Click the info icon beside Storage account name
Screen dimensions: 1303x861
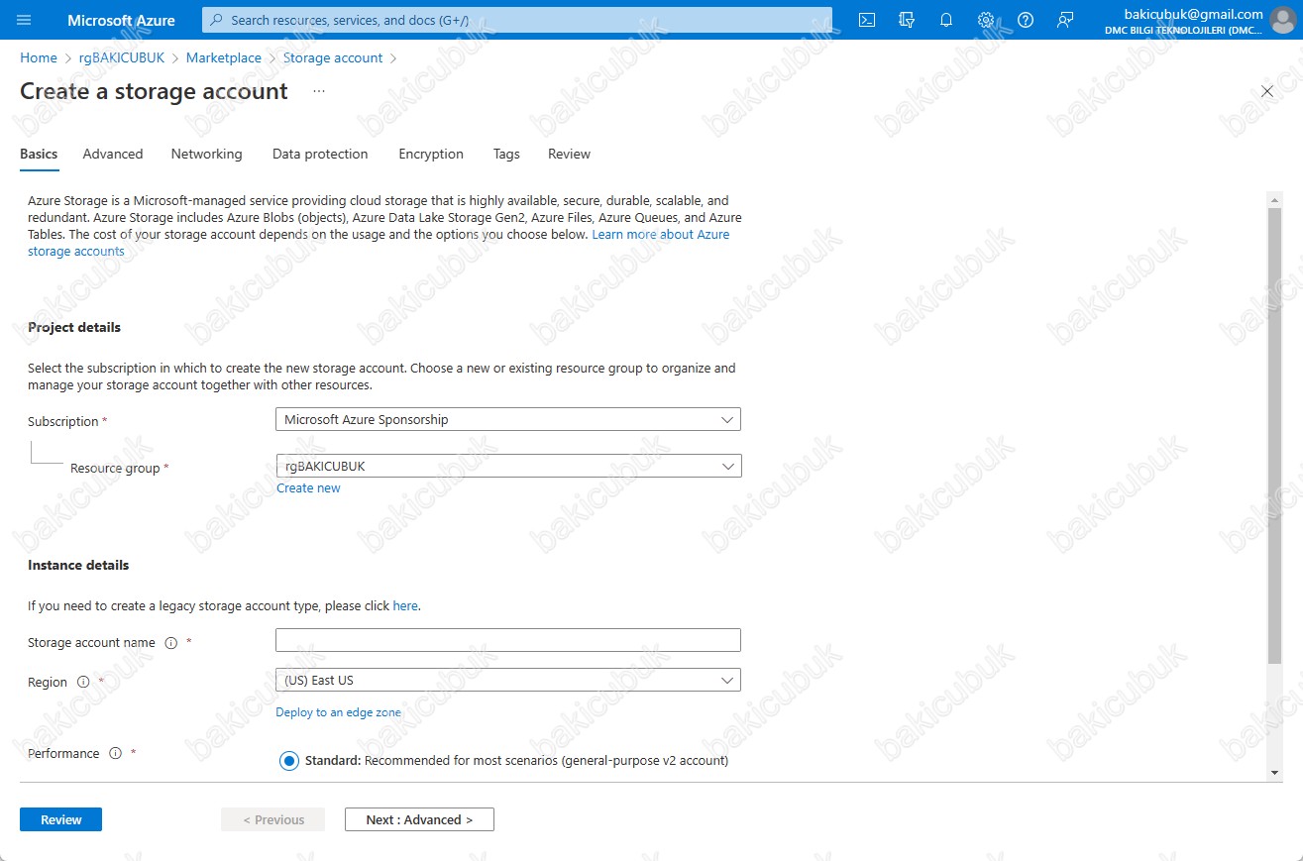[170, 643]
